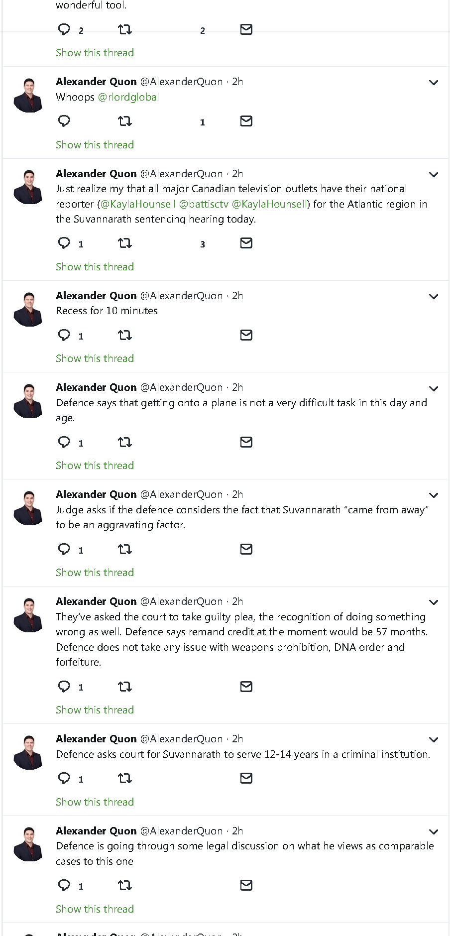Image resolution: width=450 pixels, height=937 pixels.
Task: Retweet the 'getting onto a plane' tweet
Action: 124,442
